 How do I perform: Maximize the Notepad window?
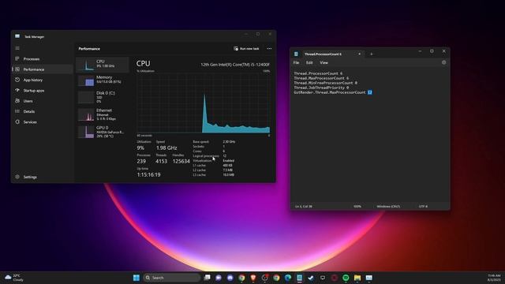(432, 51)
